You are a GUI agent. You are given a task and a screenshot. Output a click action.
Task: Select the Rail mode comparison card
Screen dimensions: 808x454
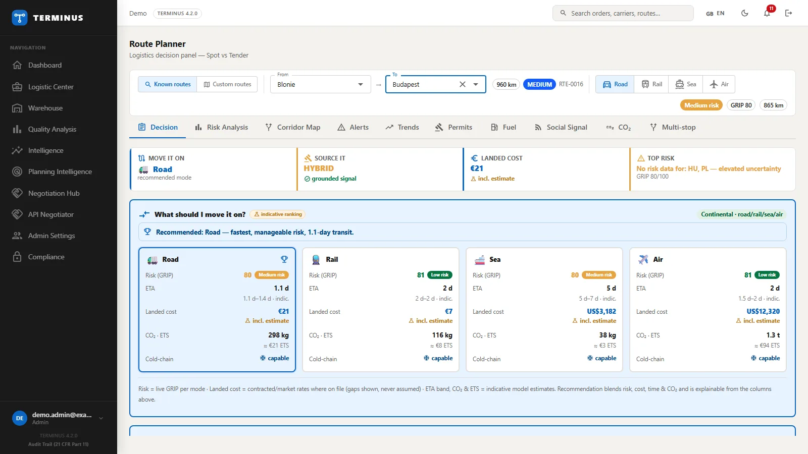[x=381, y=310]
